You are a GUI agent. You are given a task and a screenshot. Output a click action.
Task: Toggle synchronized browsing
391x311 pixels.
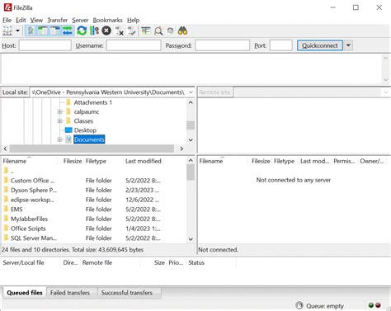pos(171,31)
